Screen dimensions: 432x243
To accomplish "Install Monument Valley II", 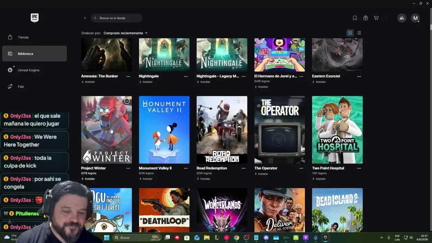I will point(146,179).
